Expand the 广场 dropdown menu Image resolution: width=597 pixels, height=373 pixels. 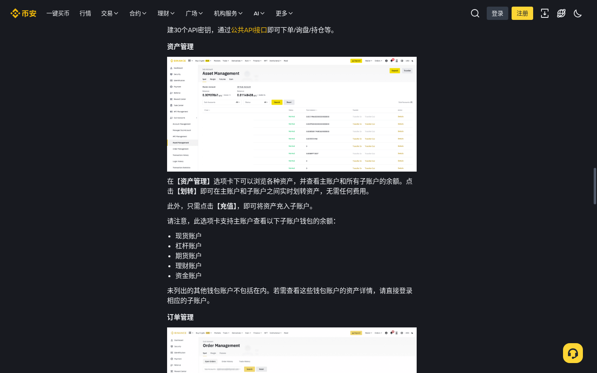point(194,13)
